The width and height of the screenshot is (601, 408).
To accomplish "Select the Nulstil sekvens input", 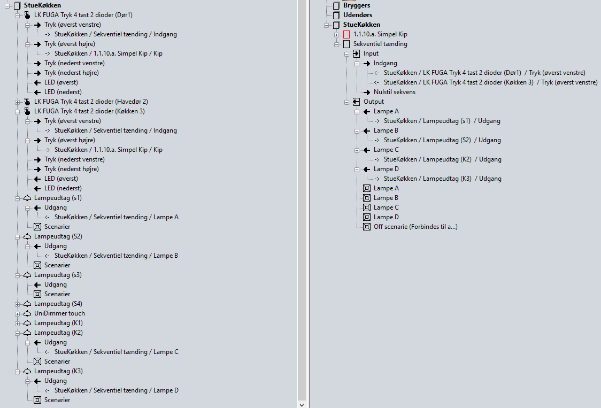I will [x=394, y=92].
